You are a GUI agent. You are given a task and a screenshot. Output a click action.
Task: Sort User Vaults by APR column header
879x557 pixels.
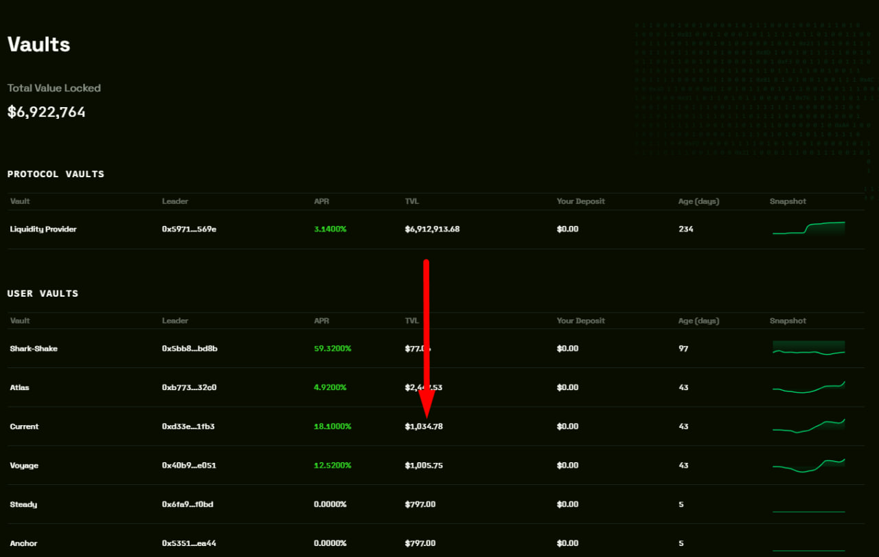(x=321, y=321)
